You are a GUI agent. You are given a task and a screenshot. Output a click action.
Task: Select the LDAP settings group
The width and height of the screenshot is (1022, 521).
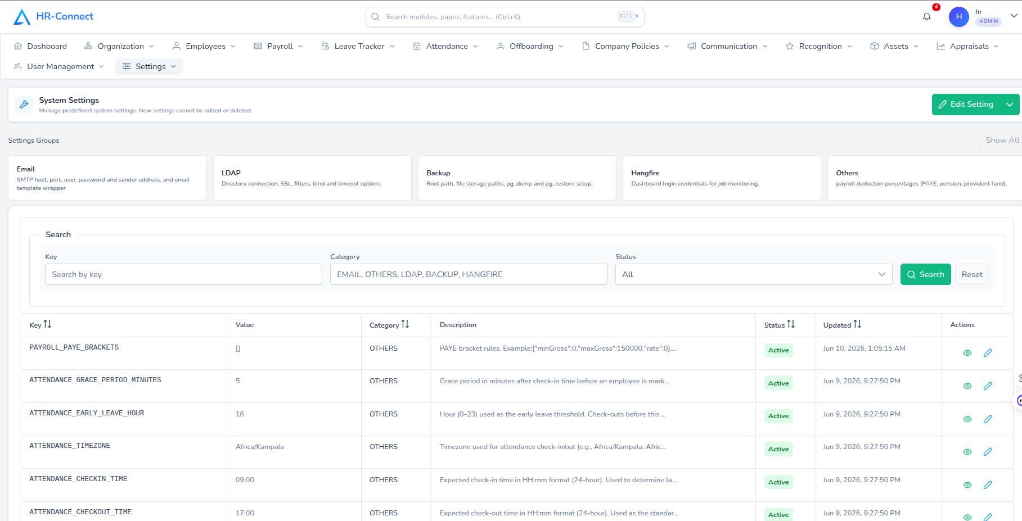(x=312, y=178)
